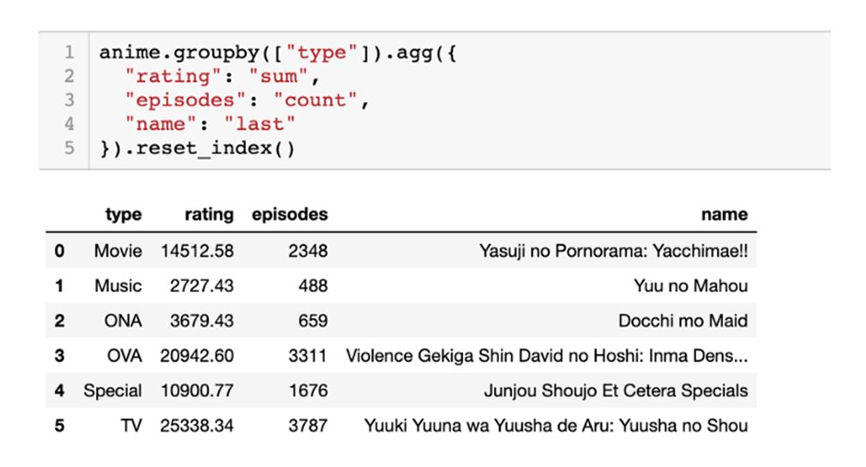The image size is (866, 467).
Task: Select the Movie type cell
Action: 118,251
